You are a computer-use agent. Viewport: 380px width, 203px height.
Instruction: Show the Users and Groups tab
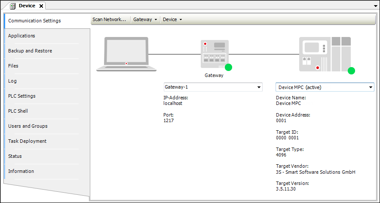pos(28,126)
